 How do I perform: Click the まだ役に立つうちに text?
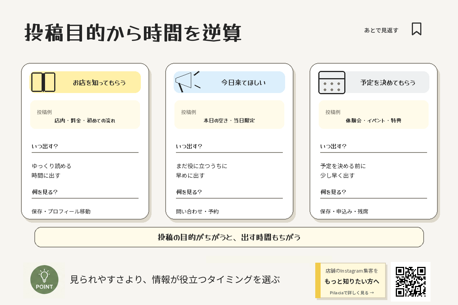pyautogui.click(x=202, y=166)
